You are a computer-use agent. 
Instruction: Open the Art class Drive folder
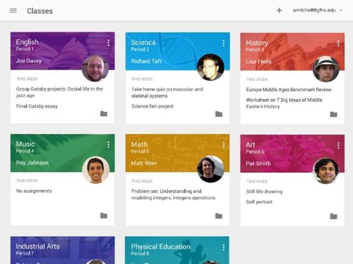[x=333, y=216]
